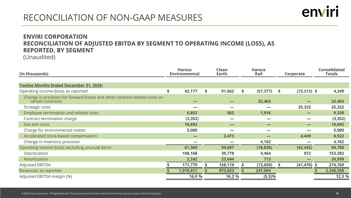Image resolution: width=351 pixels, height=198 pixels.
Task: Select the Adjusted EBITDA margin (%) label
Action: [45, 176]
